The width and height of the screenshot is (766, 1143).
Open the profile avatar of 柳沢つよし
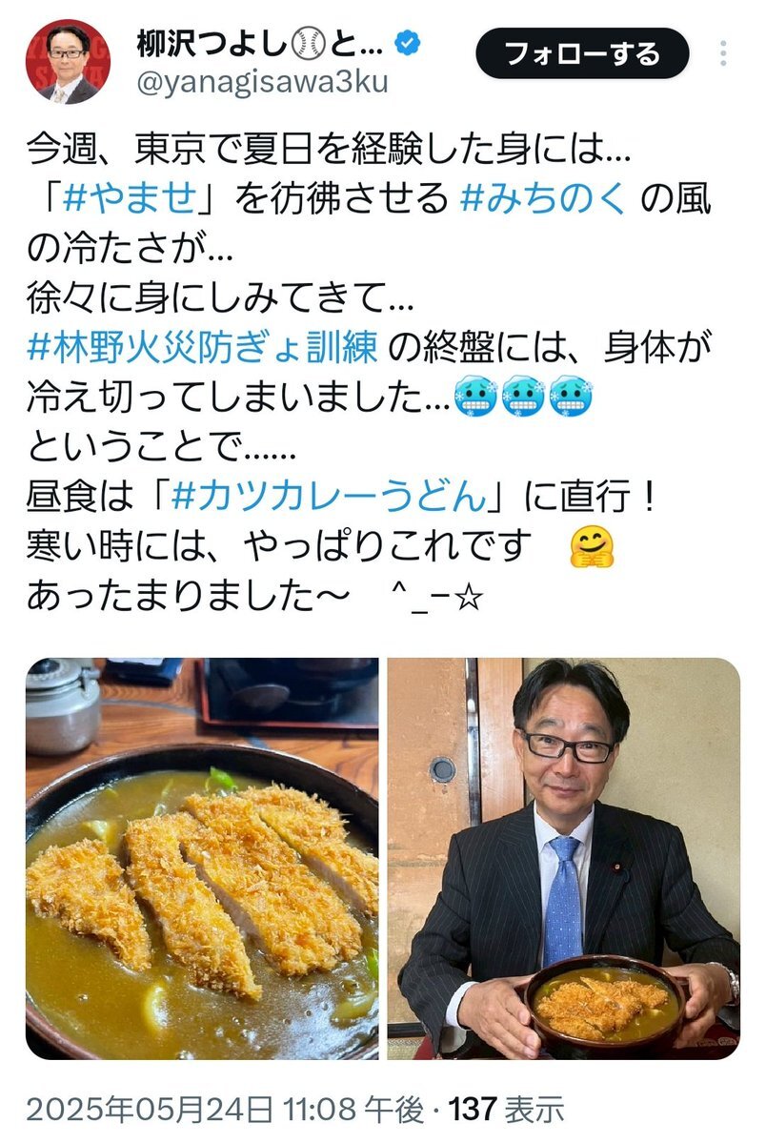[68, 62]
